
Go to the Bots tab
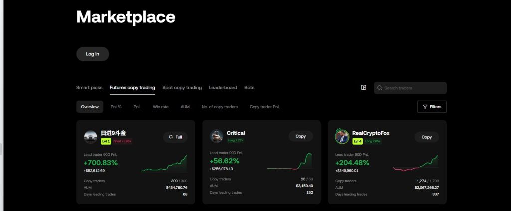point(249,88)
